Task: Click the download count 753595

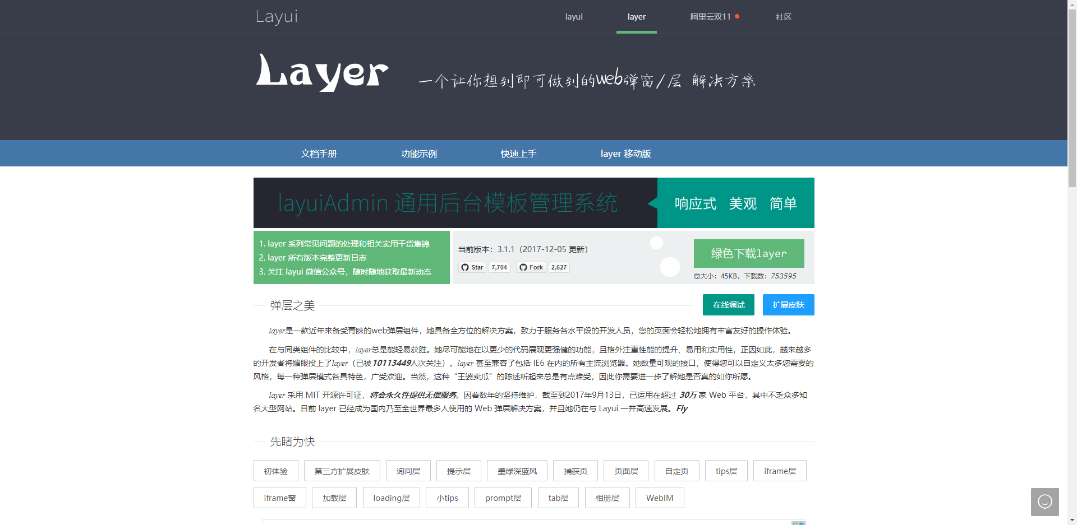Action: pos(783,276)
